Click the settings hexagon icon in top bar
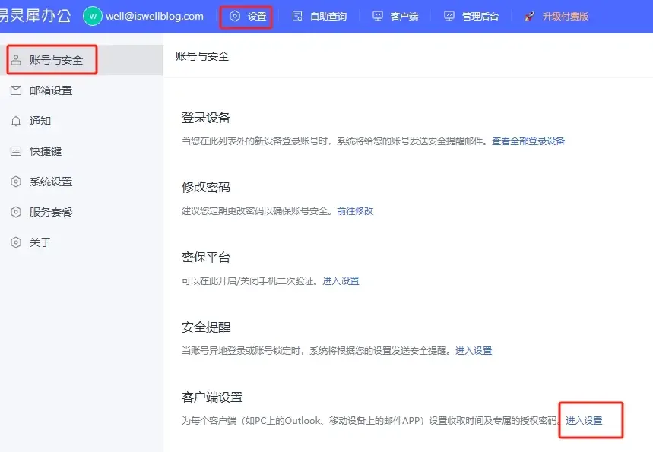Screen dimensions: 653x452 click(x=235, y=16)
